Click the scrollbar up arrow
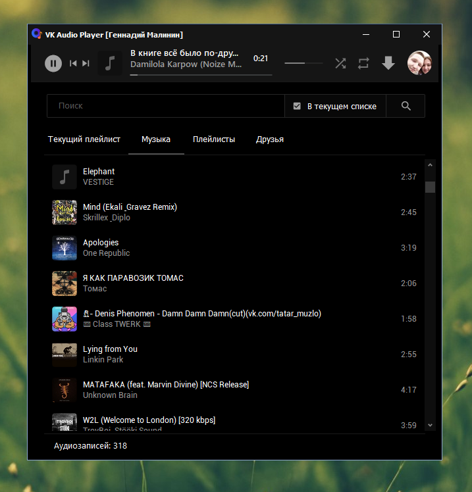Viewport: 472px width, 492px height. (431, 164)
